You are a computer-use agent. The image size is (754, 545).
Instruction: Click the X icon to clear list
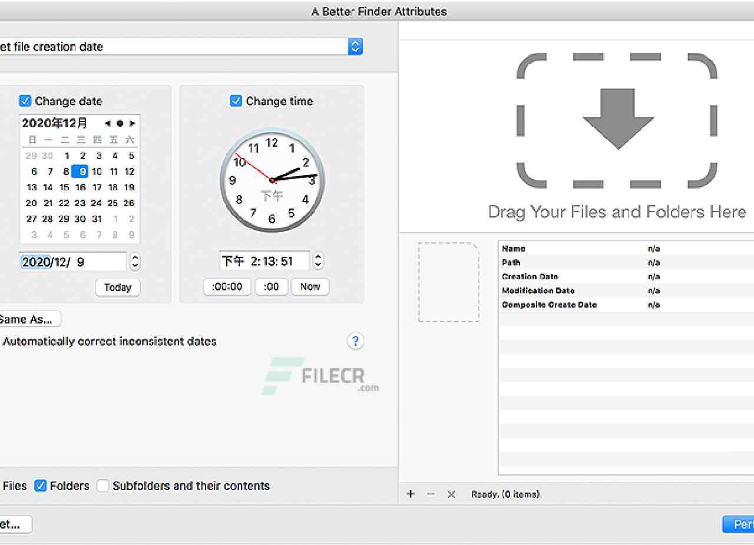pyautogui.click(x=451, y=494)
